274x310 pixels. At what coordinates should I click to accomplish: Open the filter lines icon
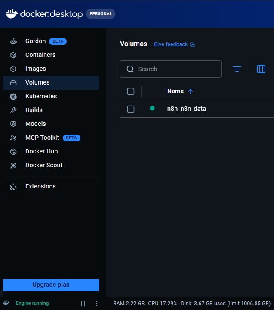point(237,69)
